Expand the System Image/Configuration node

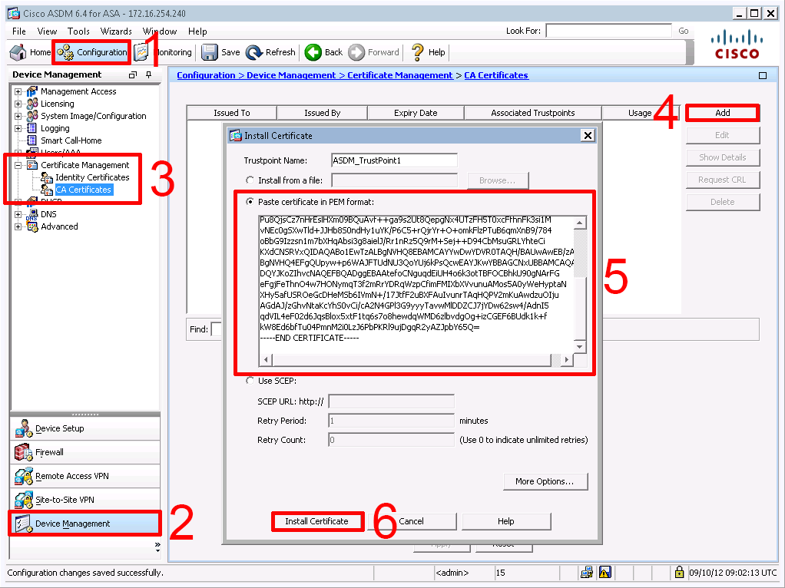(x=18, y=116)
